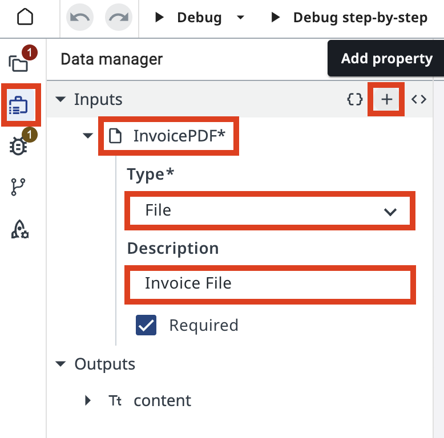Start Debug run

click(x=188, y=18)
